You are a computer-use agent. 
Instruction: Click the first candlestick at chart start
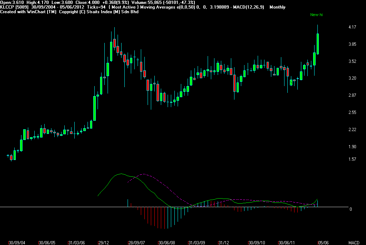(8, 156)
